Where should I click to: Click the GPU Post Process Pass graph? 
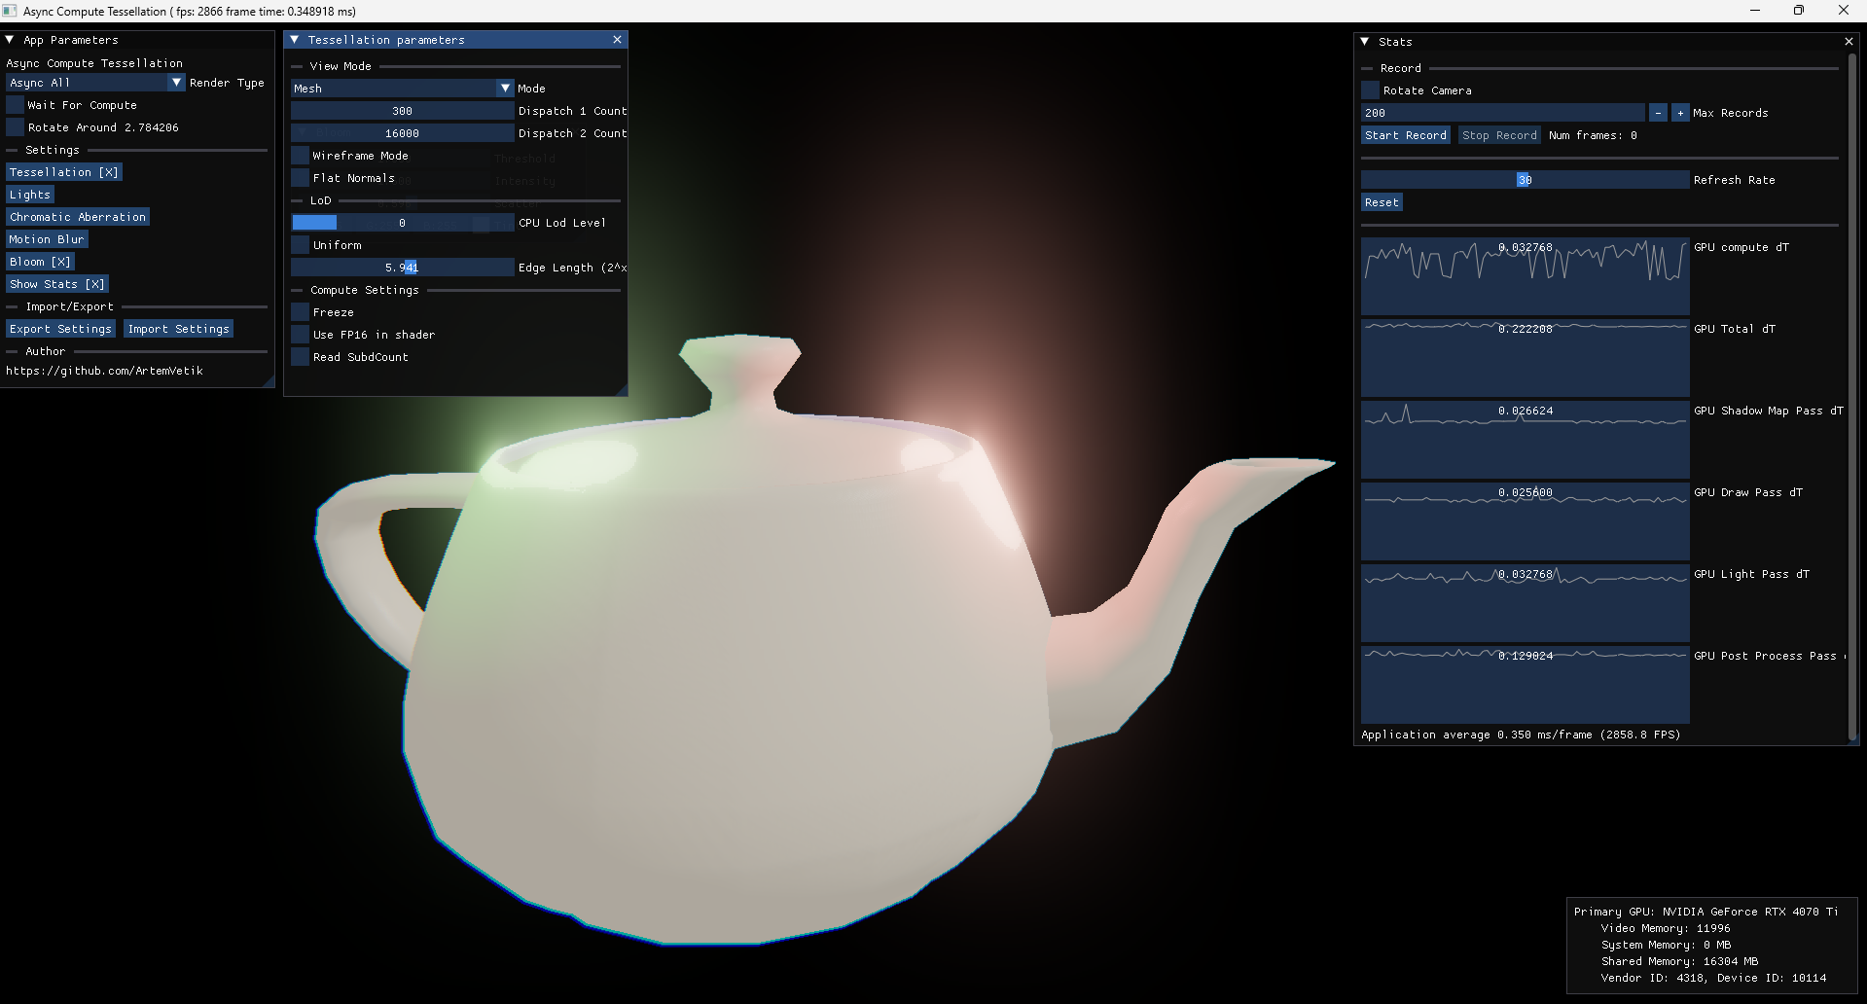(x=1525, y=684)
